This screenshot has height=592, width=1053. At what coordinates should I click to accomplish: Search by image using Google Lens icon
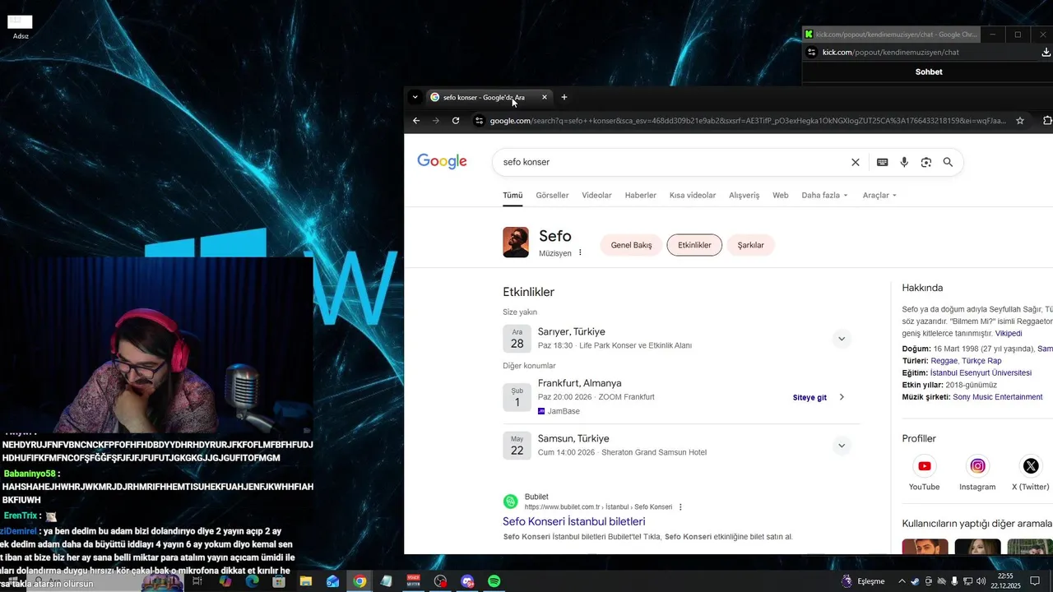pos(926,162)
